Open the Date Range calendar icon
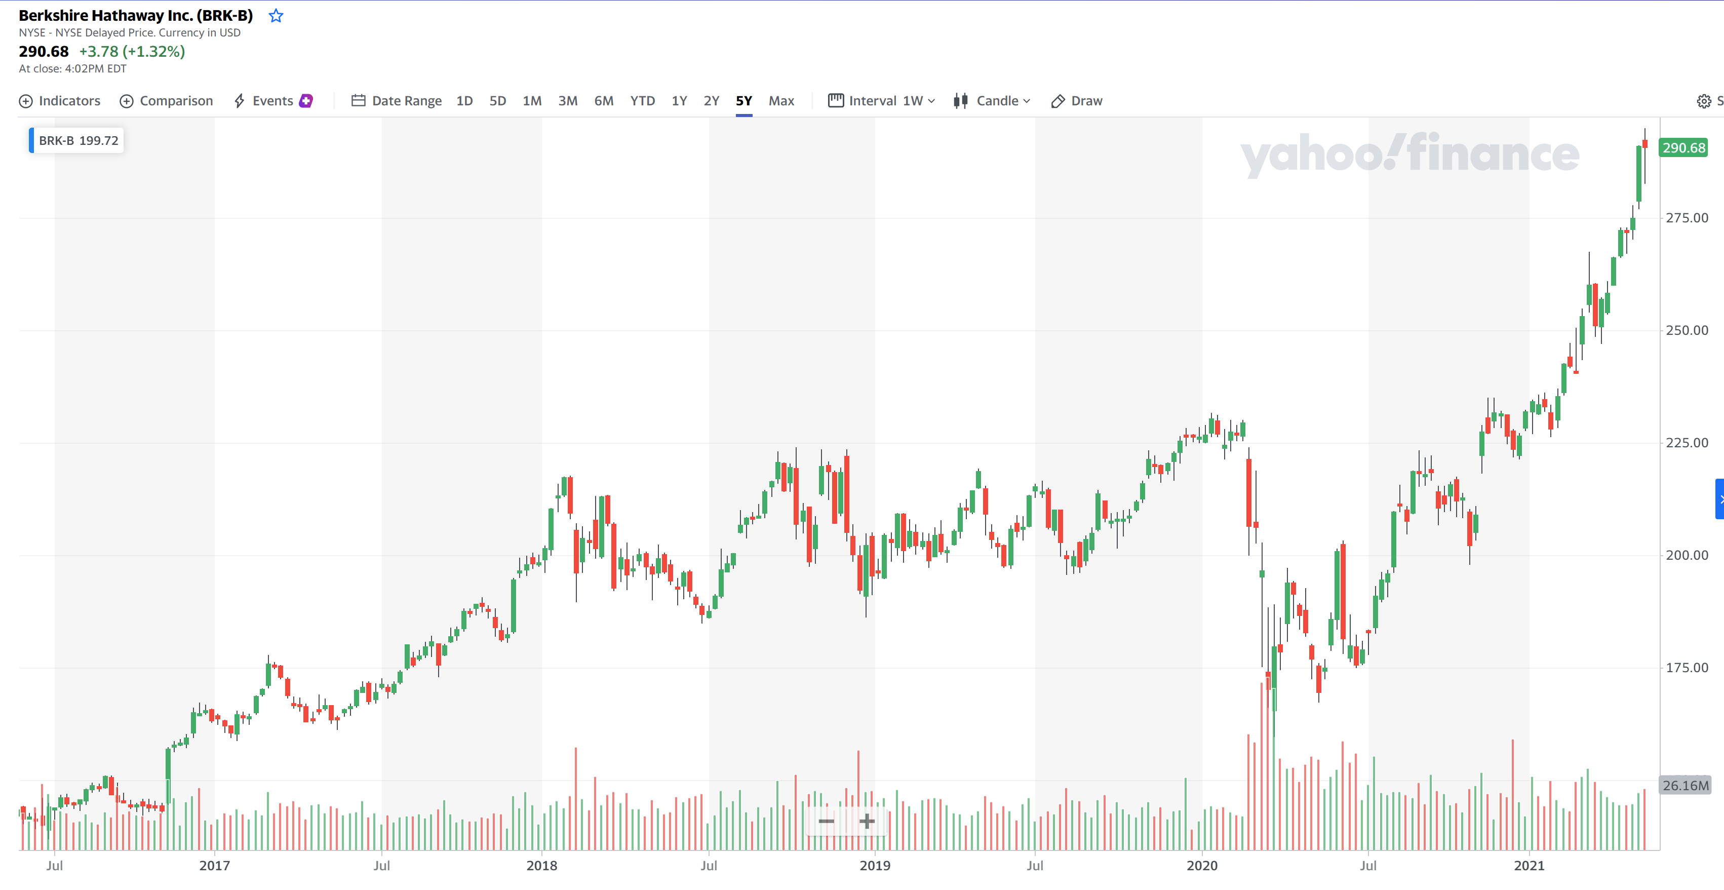1724x890 pixels. 358,101
